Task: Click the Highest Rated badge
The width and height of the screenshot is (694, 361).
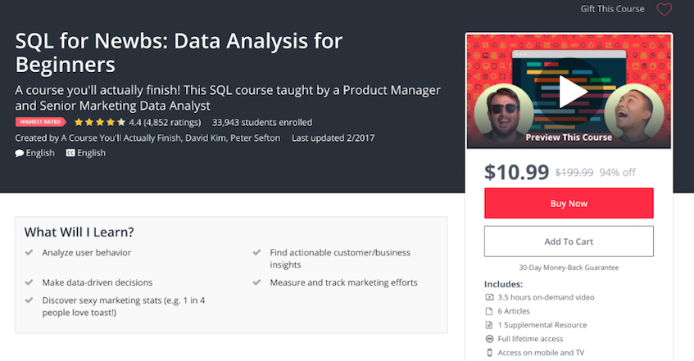Action: (x=41, y=123)
